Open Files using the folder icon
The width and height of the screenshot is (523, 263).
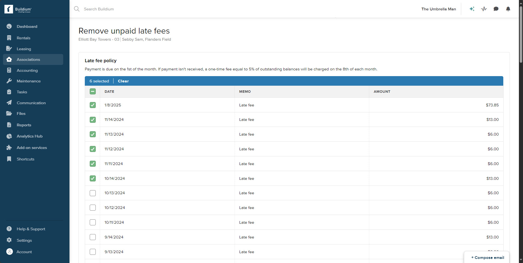coord(9,113)
